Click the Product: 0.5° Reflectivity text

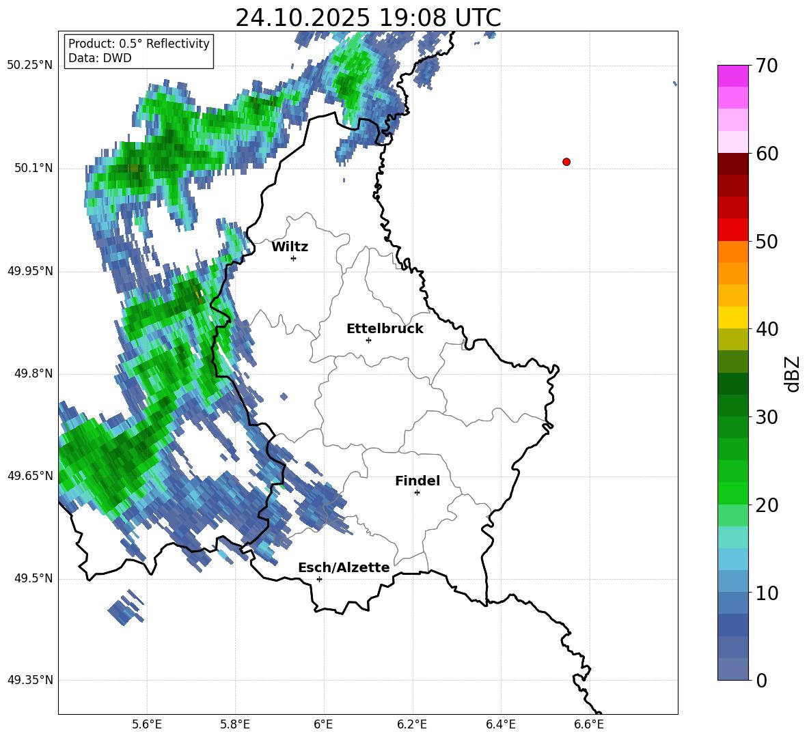pyautogui.click(x=139, y=44)
